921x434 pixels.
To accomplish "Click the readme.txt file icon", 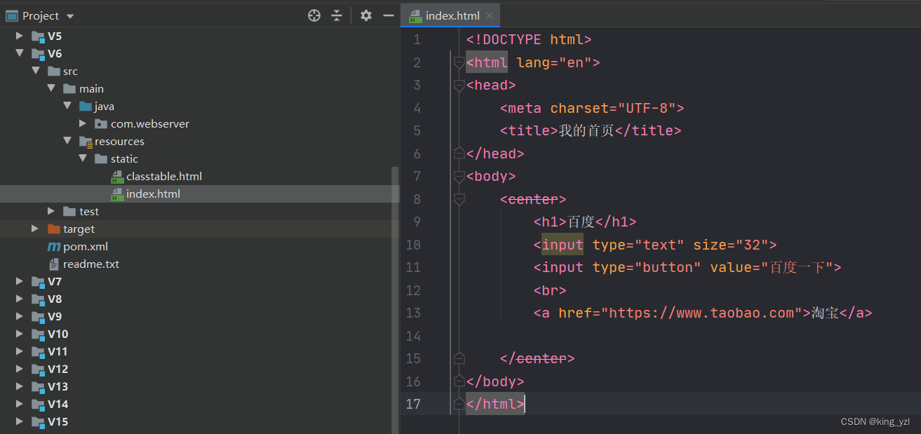I will click(x=54, y=264).
